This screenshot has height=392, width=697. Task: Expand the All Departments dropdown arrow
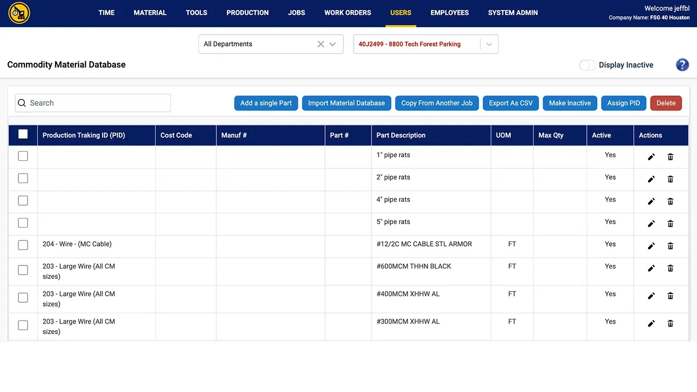click(333, 44)
